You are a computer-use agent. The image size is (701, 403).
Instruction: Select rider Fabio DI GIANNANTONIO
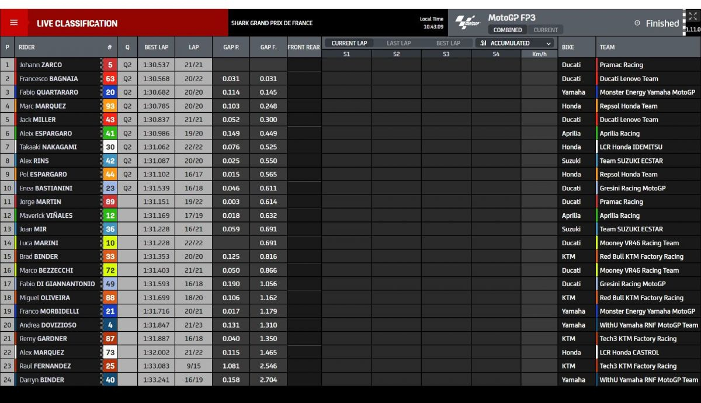pos(57,284)
